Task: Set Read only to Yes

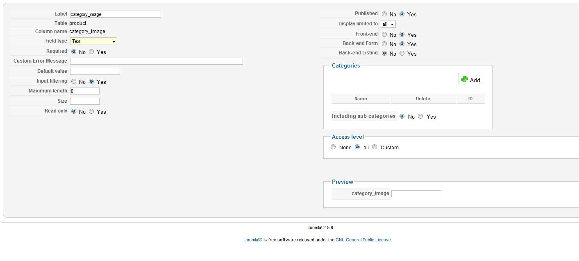Action: pyautogui.click(x=91, y=112)
